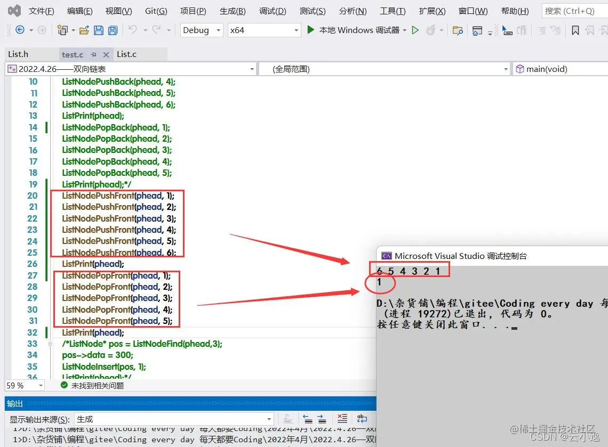Start debugging with the green play icon

click(x=310, y=29)
